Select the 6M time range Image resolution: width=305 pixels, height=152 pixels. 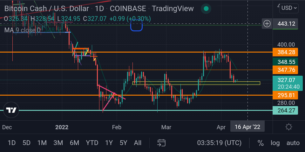click(x=74, y=143)
